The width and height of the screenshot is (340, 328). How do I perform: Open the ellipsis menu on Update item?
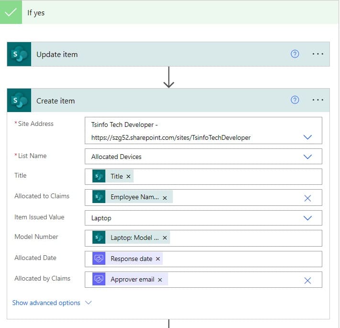pos(317,54)
